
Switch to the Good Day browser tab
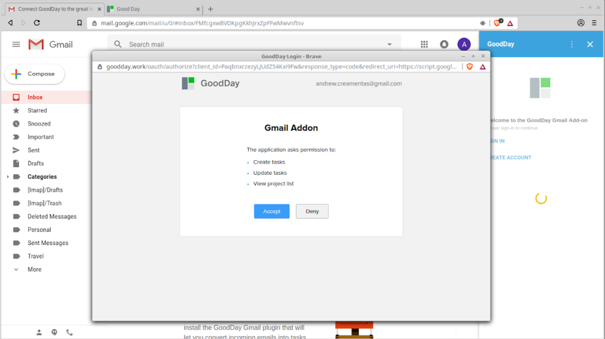coord(153,9)
